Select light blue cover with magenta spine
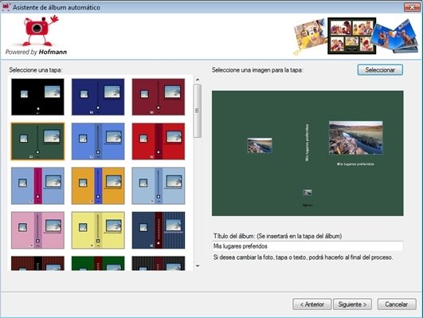Screen dimensions: 423x318 click(37, 186)
